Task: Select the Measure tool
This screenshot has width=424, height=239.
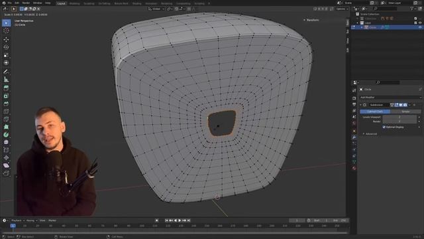Action: point(6,80)
